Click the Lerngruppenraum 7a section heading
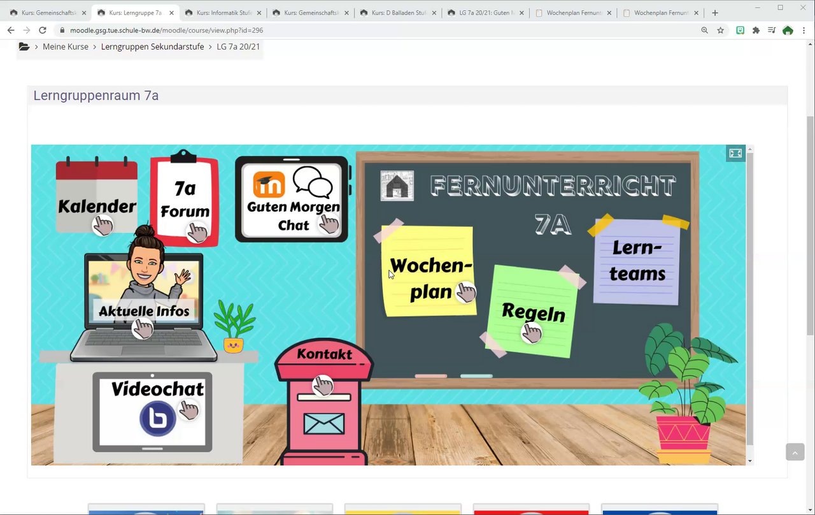The height and width of the screenshot is (515, 815). (96, 96)
